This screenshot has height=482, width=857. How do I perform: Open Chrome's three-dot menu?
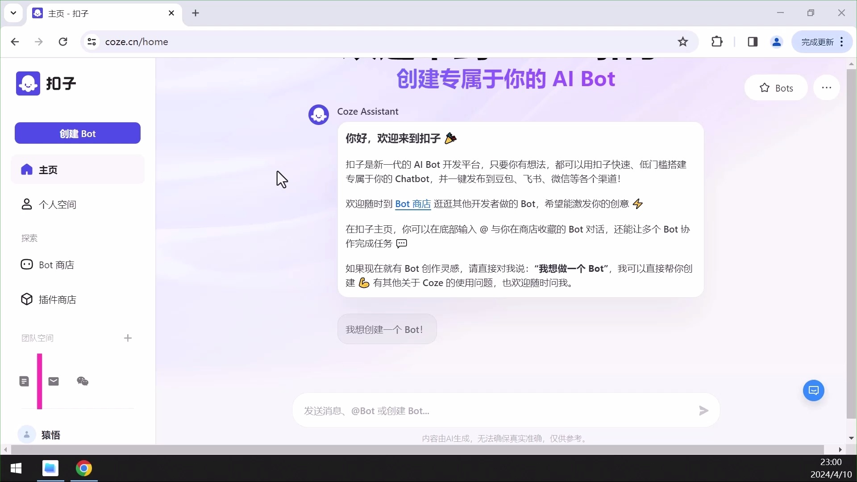(842, 42)
